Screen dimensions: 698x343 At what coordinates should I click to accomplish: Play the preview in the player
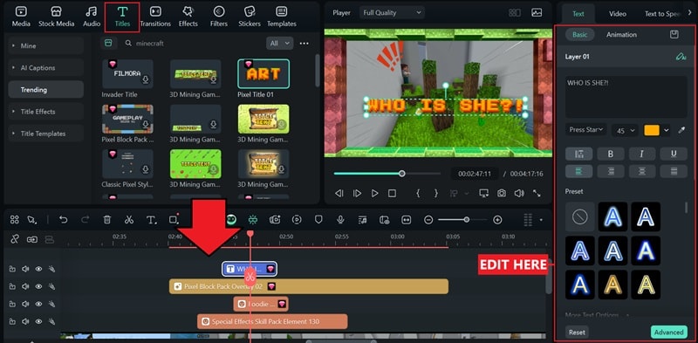(x=375, y=194)
